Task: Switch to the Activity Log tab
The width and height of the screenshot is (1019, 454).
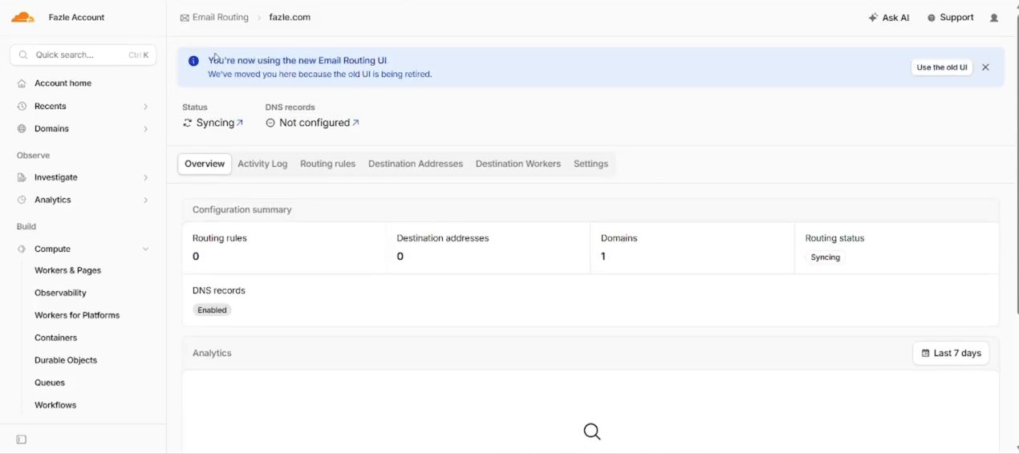Action: point(262,164)
